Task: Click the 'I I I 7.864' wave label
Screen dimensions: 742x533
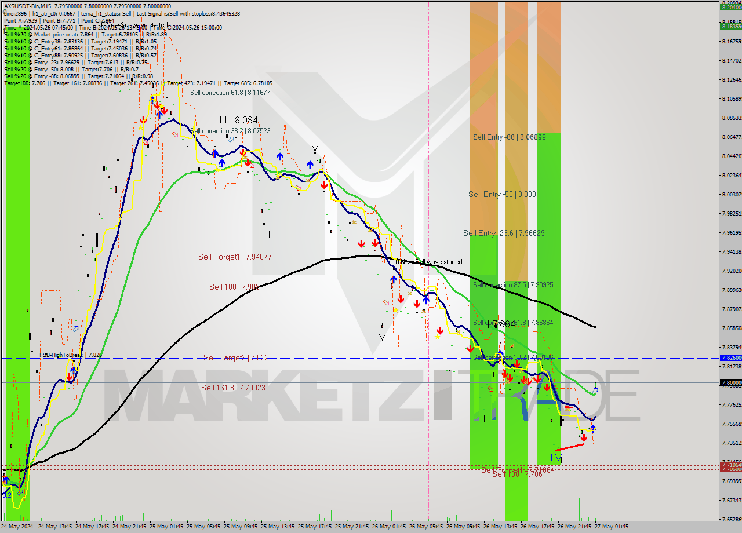Action: point(496,324)
